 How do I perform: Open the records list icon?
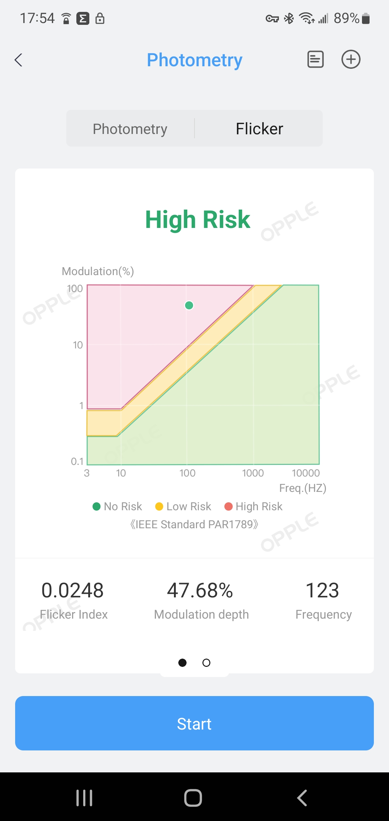[x=315, y=59]
